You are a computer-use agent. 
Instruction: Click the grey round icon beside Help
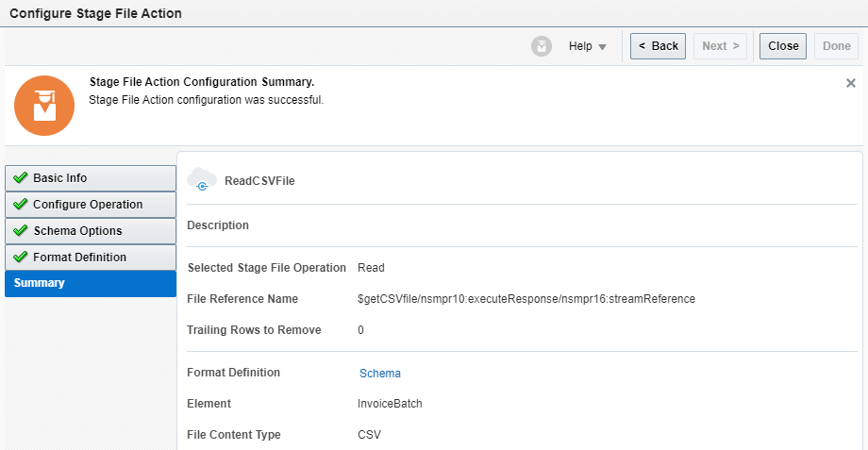point(542,46)
